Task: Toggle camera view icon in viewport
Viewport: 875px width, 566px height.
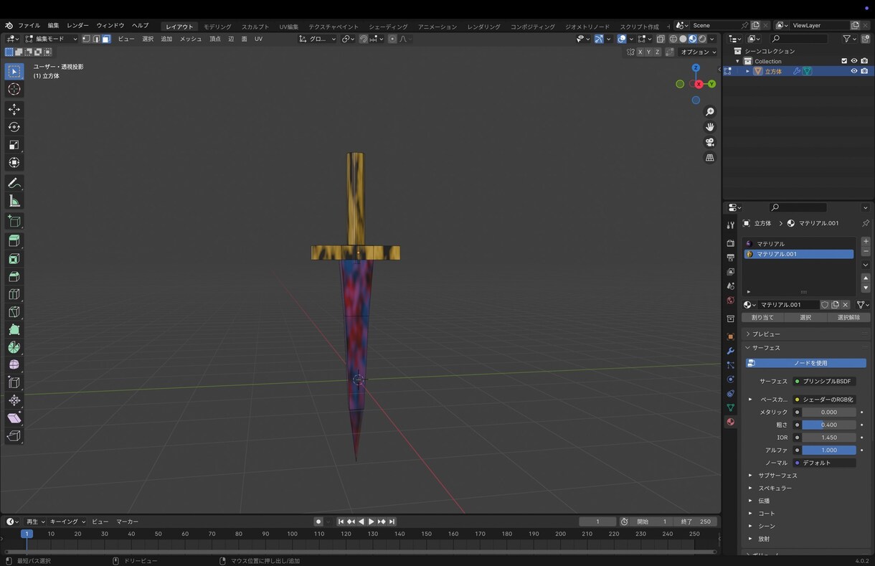Action: (x=710, y=142)
